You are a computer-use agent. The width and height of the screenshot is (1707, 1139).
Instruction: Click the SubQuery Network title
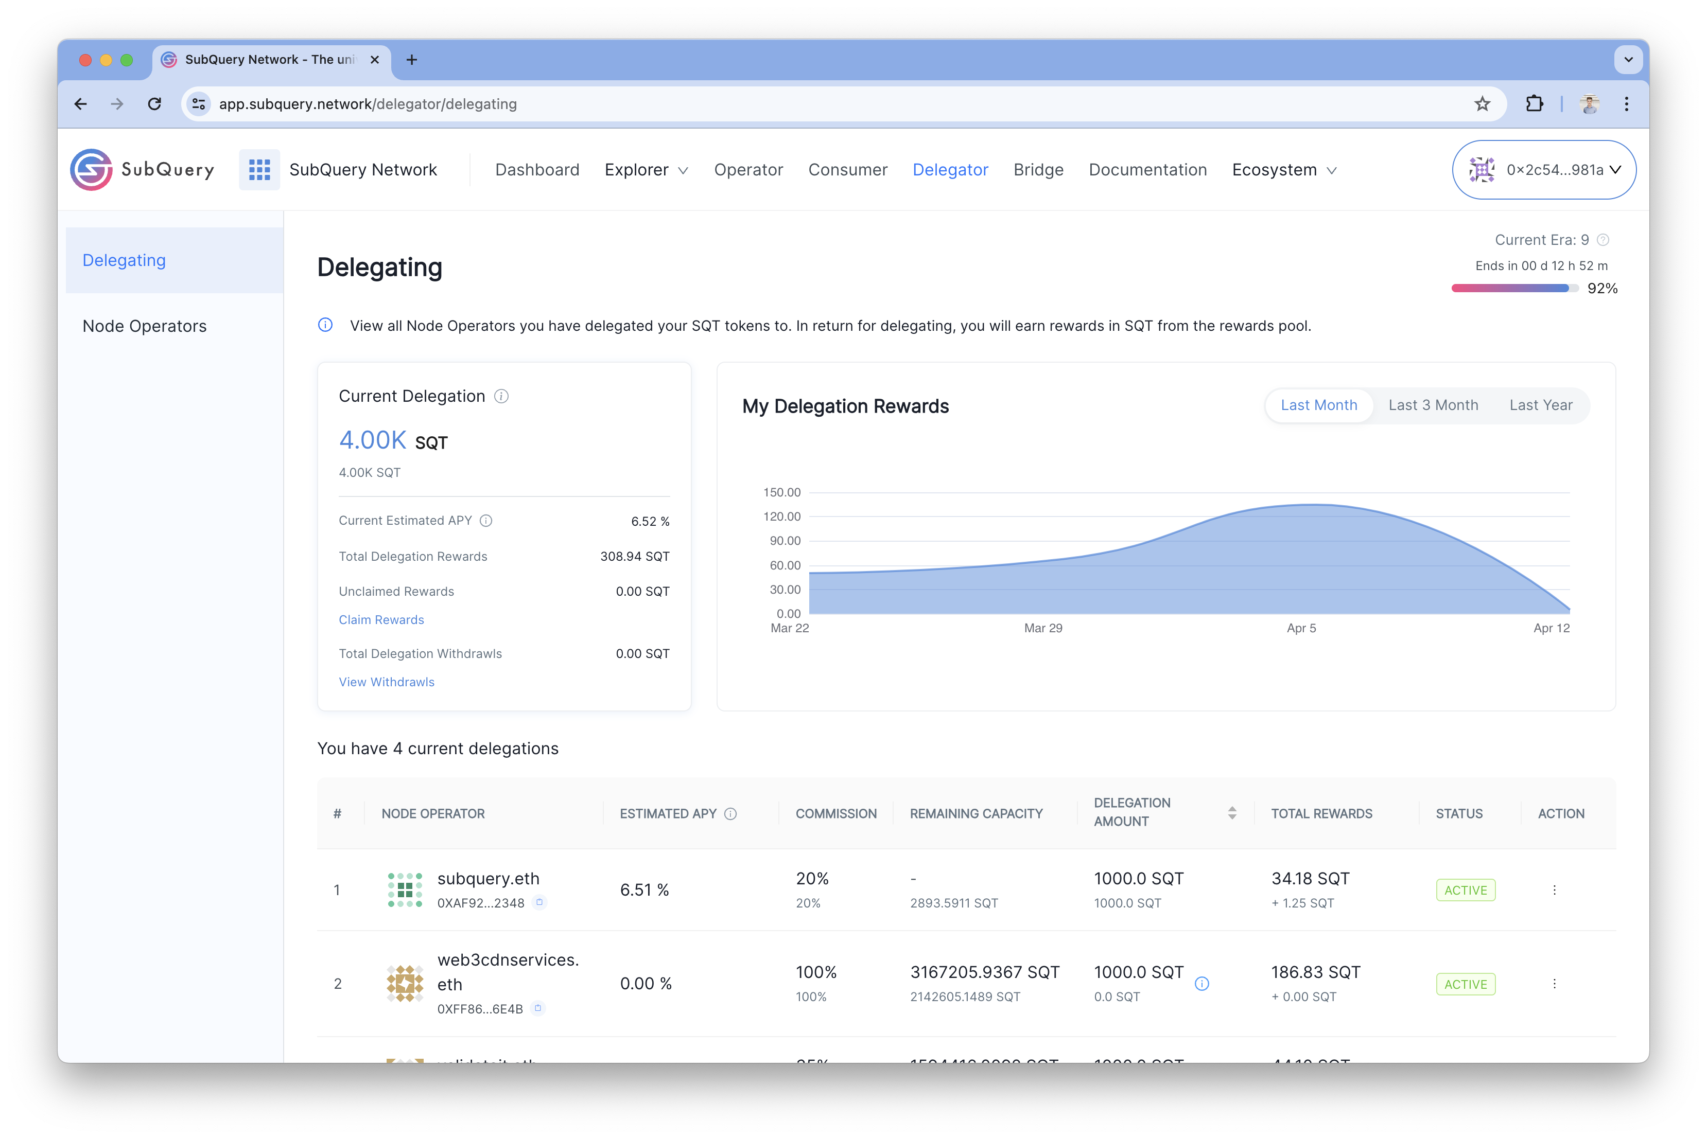363,169
